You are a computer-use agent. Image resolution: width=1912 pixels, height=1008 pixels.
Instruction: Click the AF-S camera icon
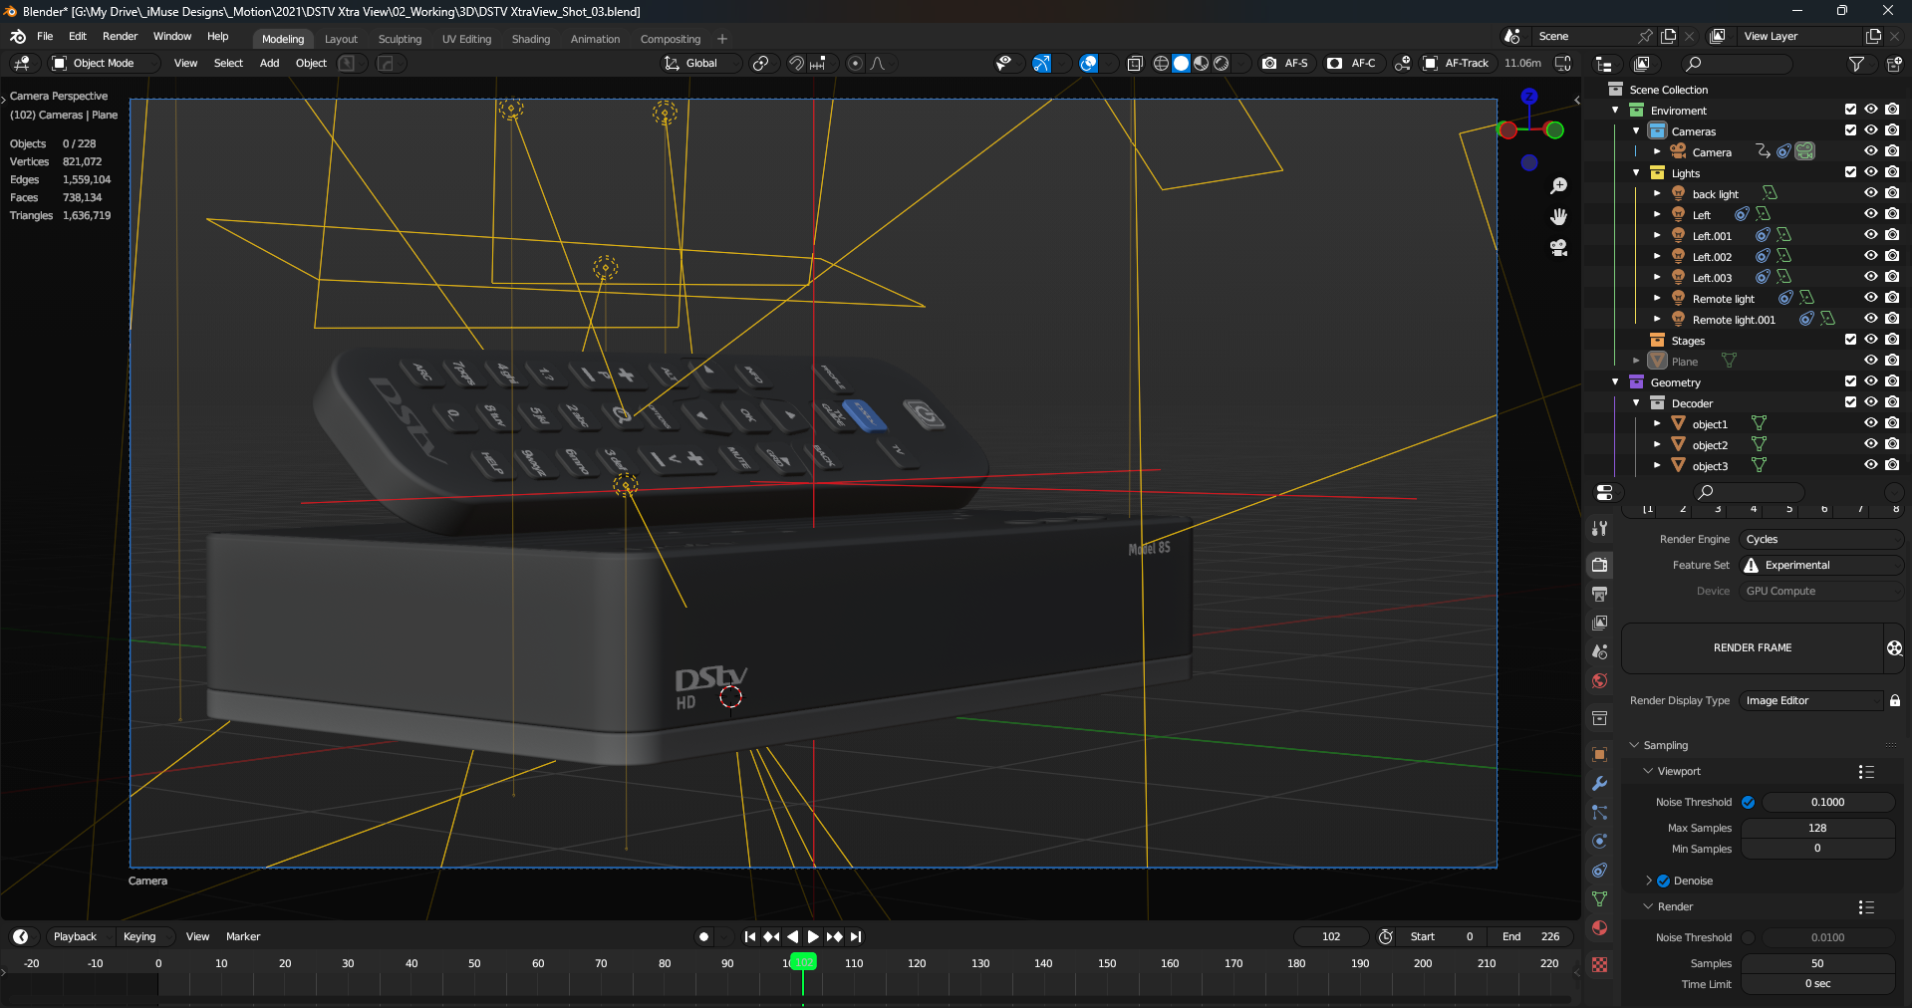pos(1269,63)
